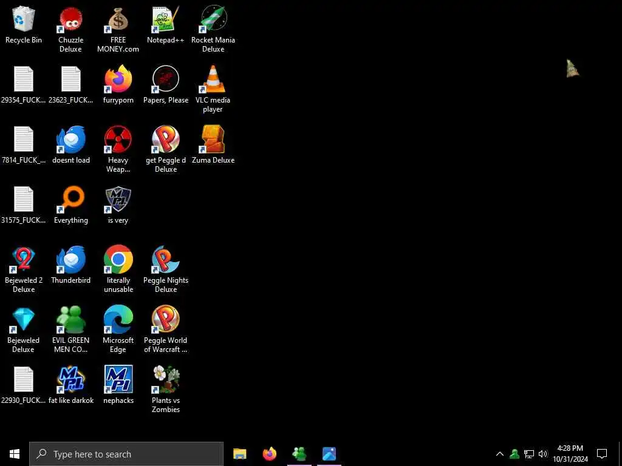Open the Windows Start menu

(x=15, y=454)
